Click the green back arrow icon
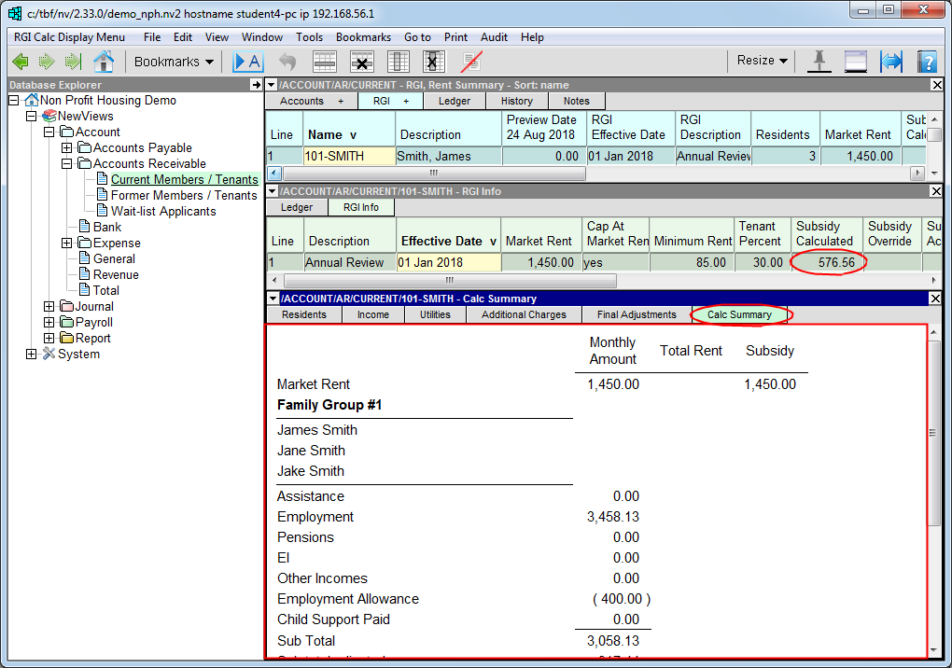The image size is (952, 668). 21,62
